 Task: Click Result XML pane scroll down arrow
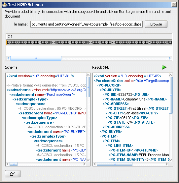[x=171, y=160]
